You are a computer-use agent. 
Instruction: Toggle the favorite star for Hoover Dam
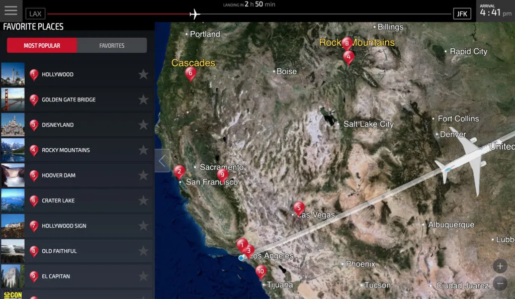click(x=143, y=175)
